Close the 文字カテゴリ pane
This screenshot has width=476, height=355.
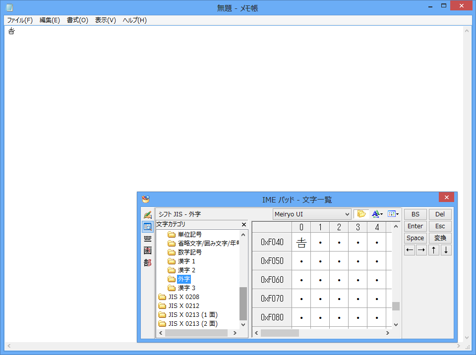pos(243,224)
